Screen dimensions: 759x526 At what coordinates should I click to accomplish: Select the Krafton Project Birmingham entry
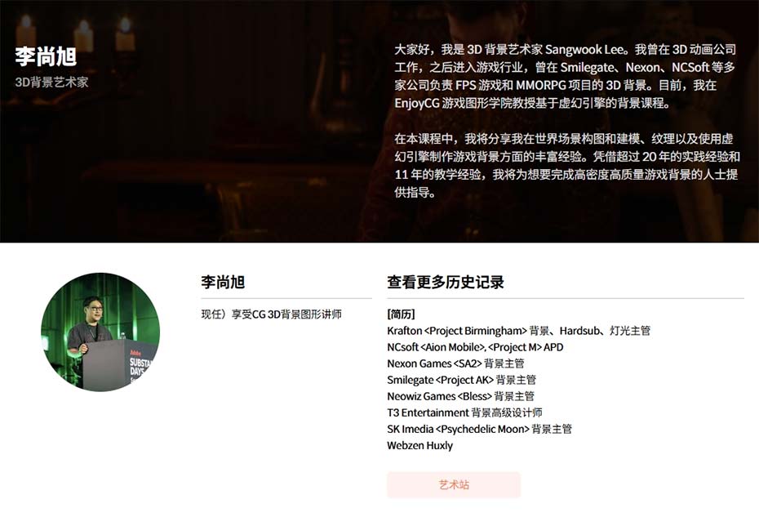point(518,331)
